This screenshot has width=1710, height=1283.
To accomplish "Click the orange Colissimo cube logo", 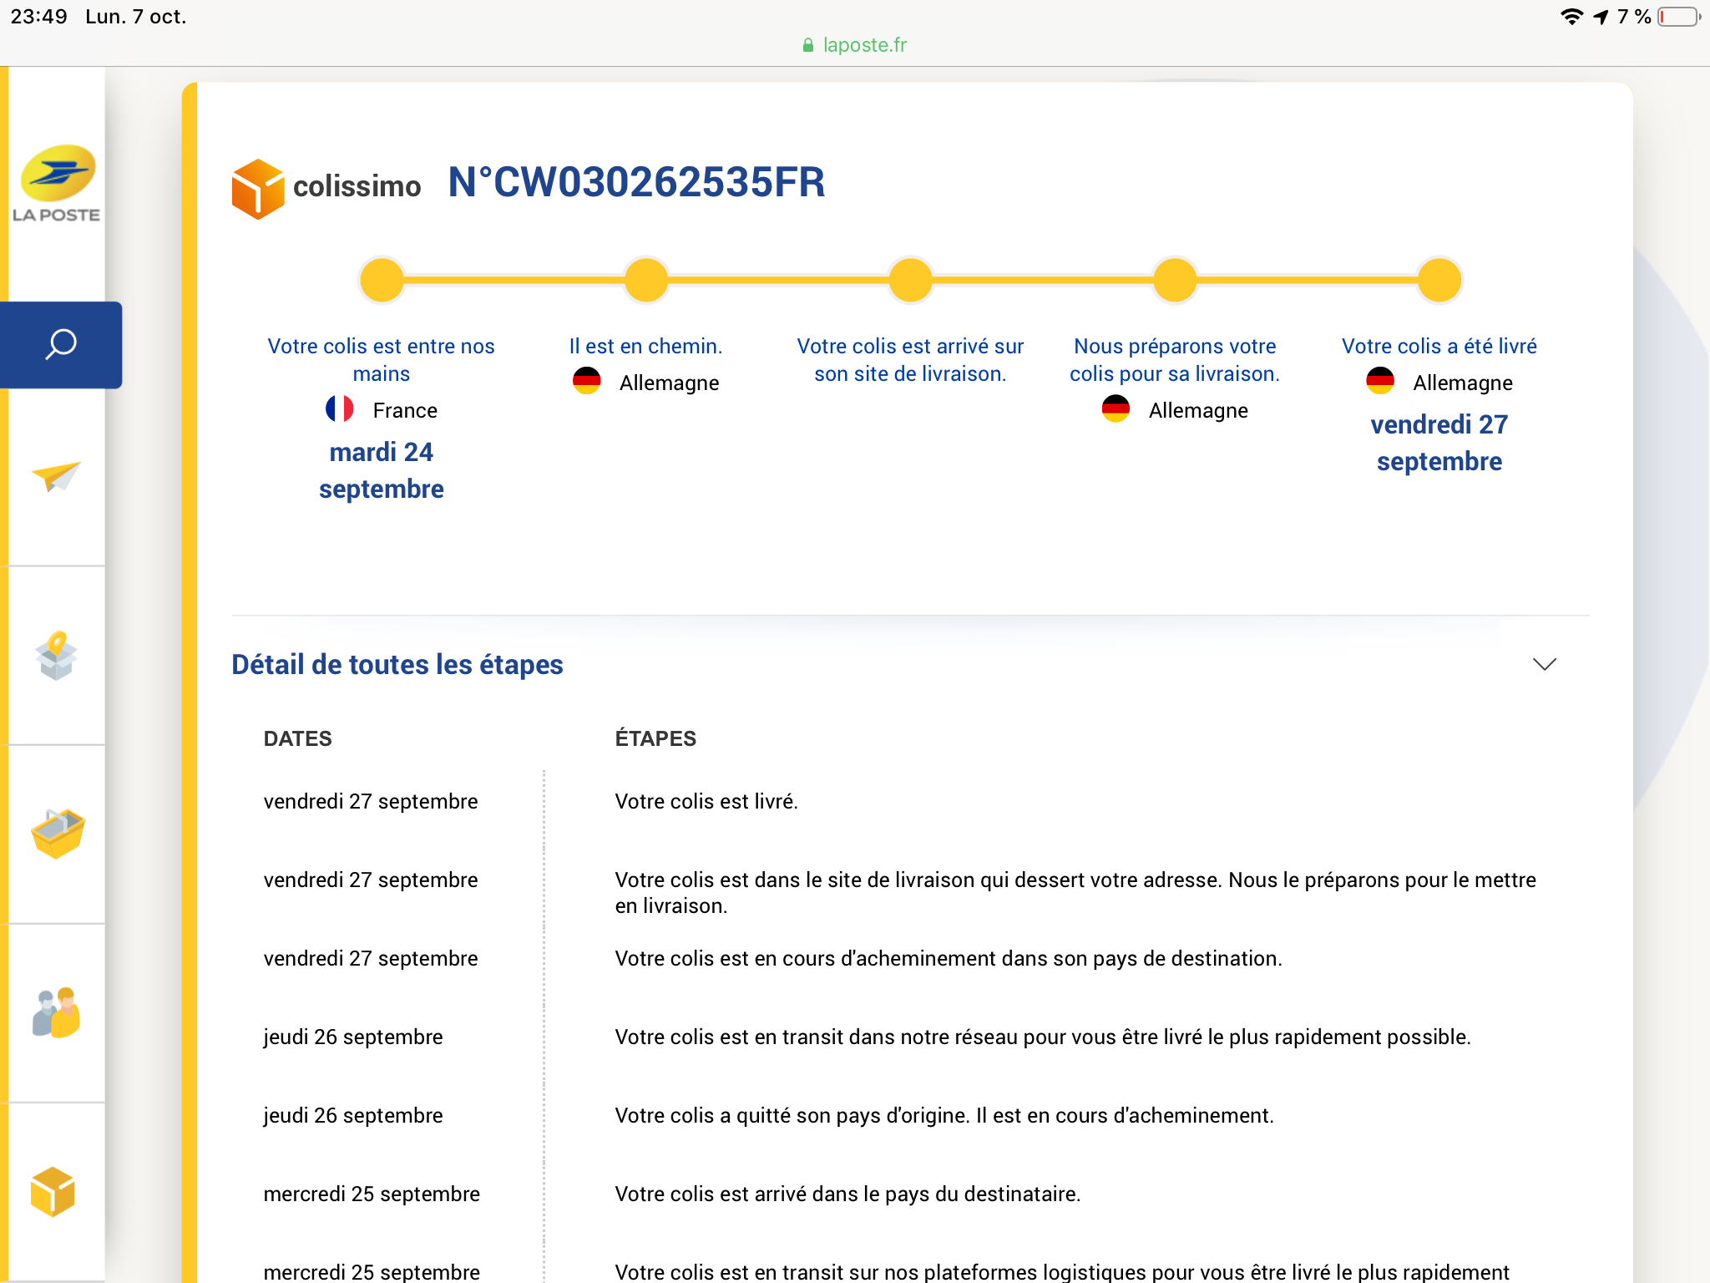I will [258, 189].
